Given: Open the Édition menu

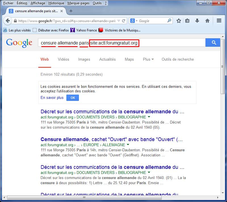Looking at the screenshot, I should [x=22, y=3].
